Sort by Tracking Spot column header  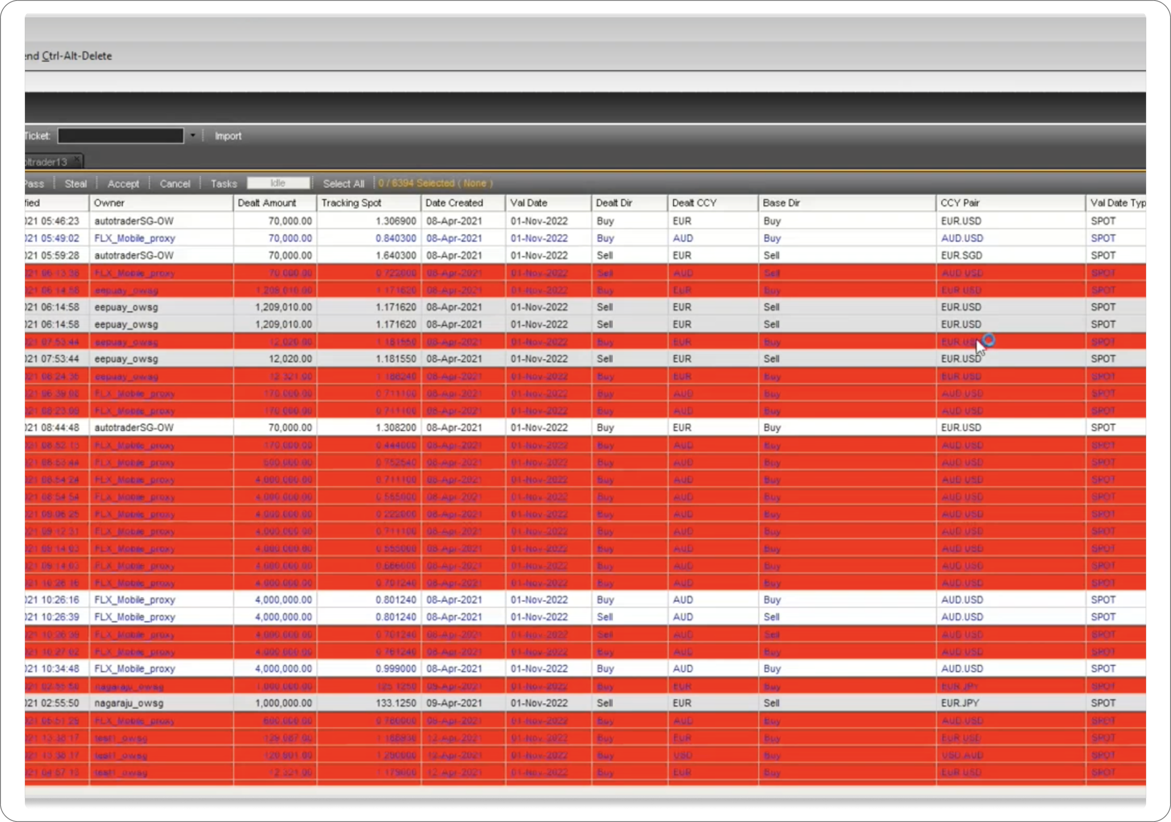tap(351, 203)
